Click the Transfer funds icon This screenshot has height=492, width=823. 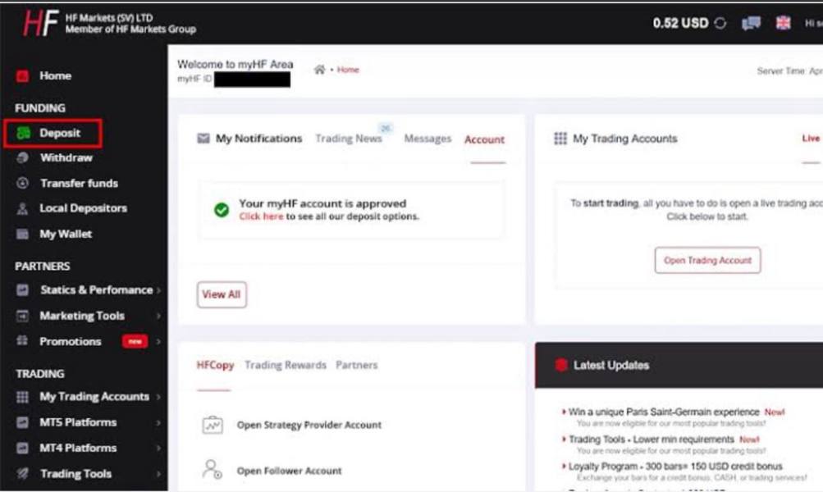point(22,183)
